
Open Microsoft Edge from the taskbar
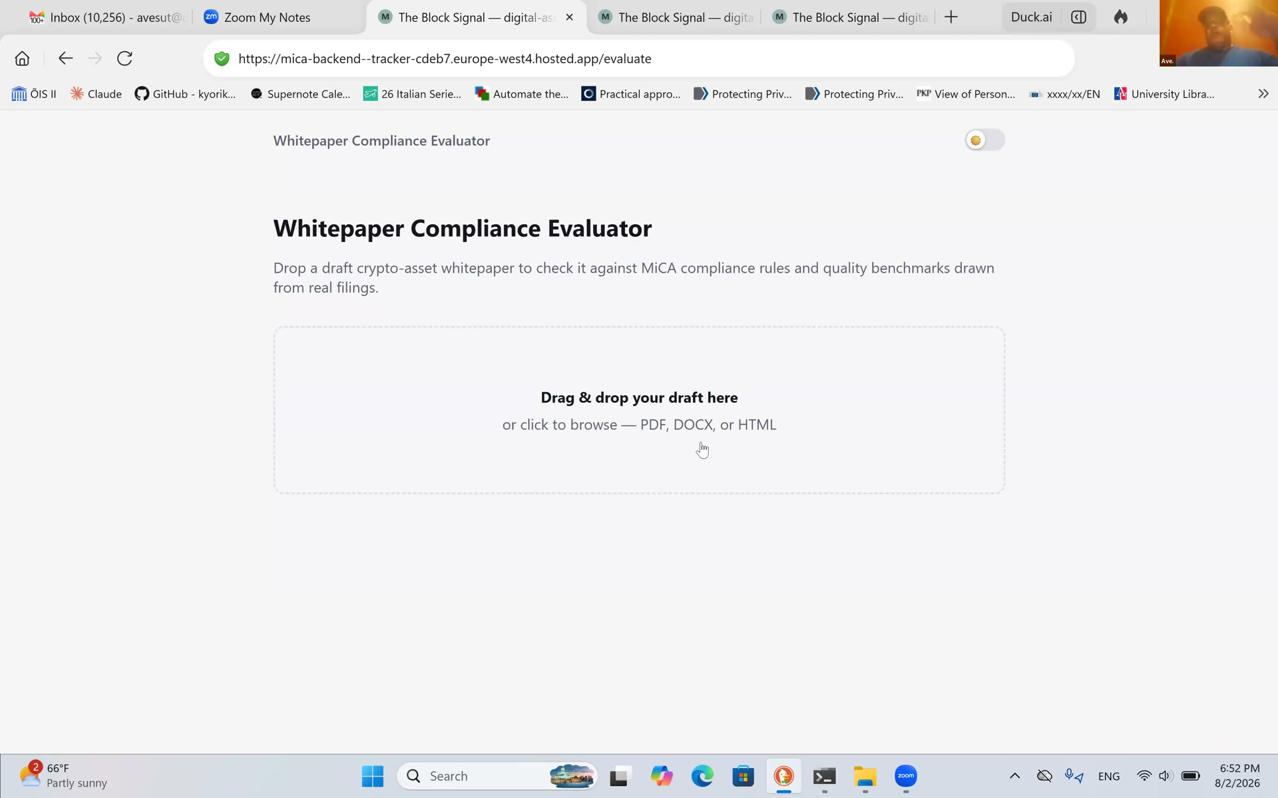click(702, 776)
